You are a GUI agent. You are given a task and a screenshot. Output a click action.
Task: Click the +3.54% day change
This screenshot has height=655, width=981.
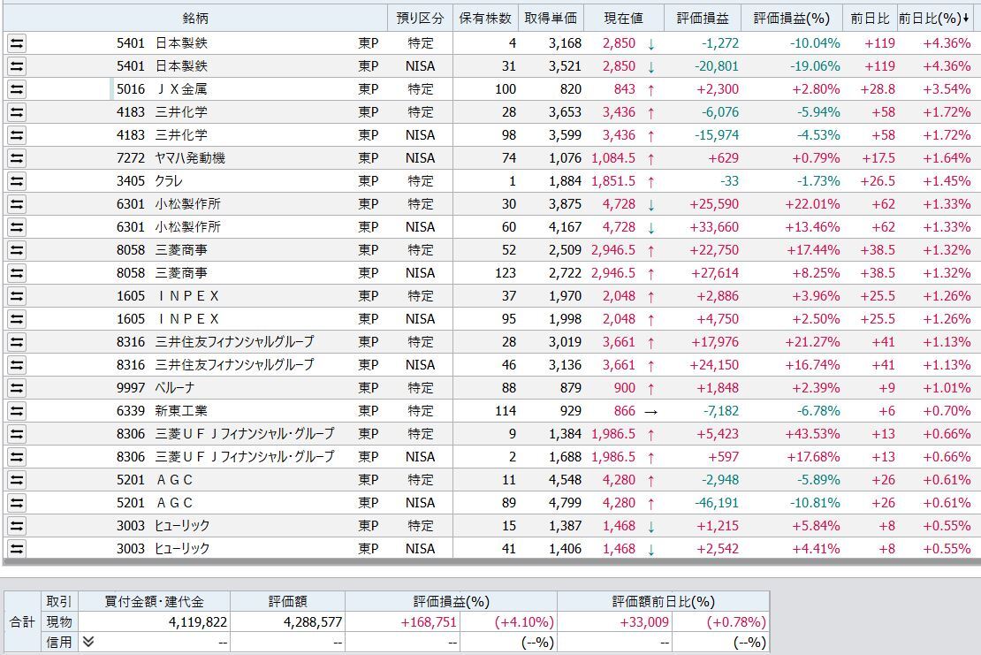tap(947, 89)
